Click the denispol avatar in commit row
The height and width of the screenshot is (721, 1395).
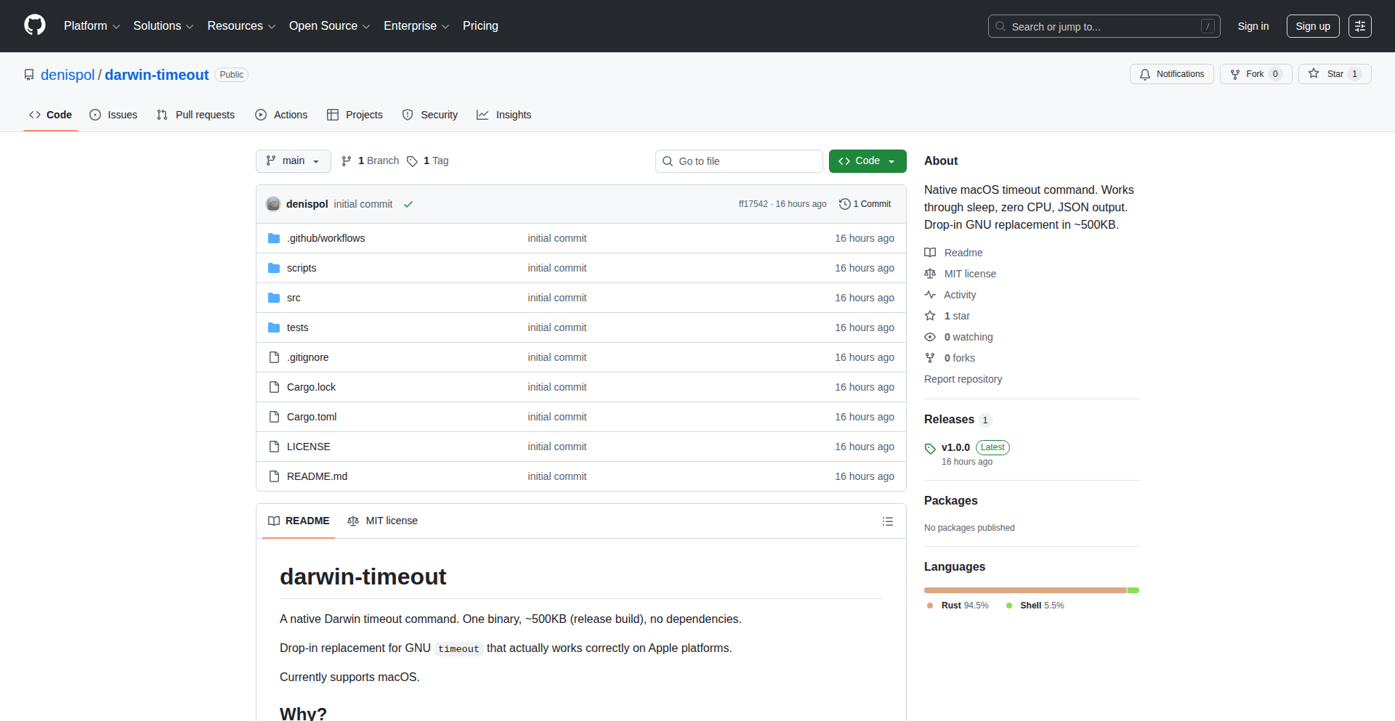click(273, 204)
